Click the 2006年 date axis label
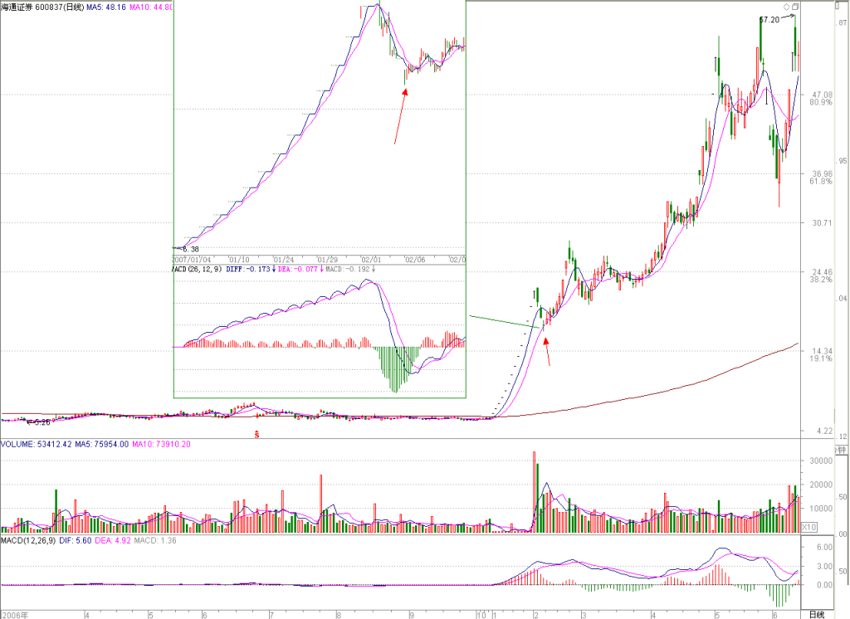Screen dimensions: 850x619 click(x=15, y=615)
